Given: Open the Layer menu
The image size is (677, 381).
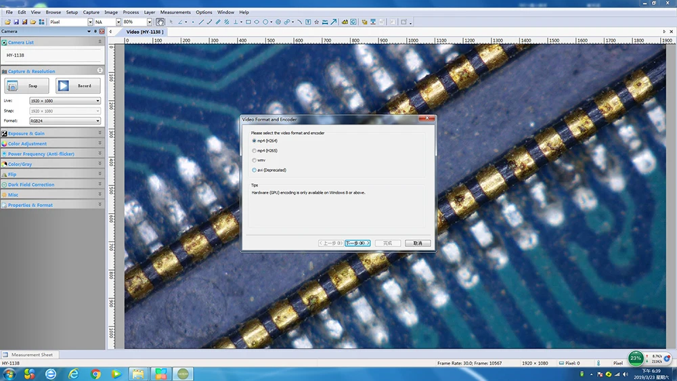Looking at the screenshot, I should pyautogui.click(x=150, y=12).
